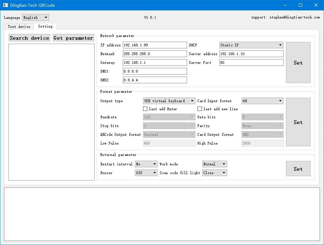Click Set in the Network parameter group
Screen dimensions: 324x245
[x=298, y=63]
